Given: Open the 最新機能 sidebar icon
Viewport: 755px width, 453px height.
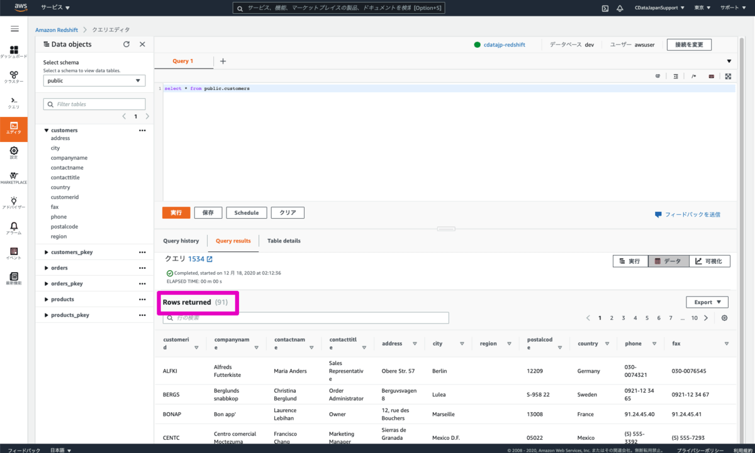Looking at the screenshot, I should [x=14, y=279].
